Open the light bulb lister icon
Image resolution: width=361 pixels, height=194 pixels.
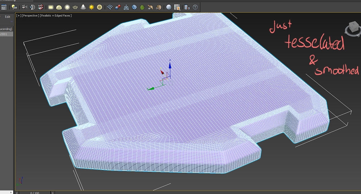[x=14, y=7]
